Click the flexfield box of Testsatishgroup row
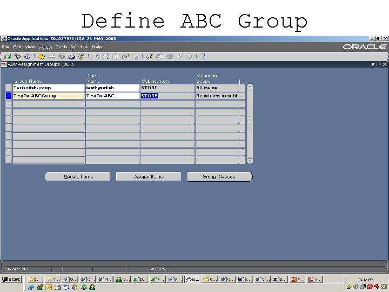The image size is (389, 292). pyautogui.click(x=242, y=88)
